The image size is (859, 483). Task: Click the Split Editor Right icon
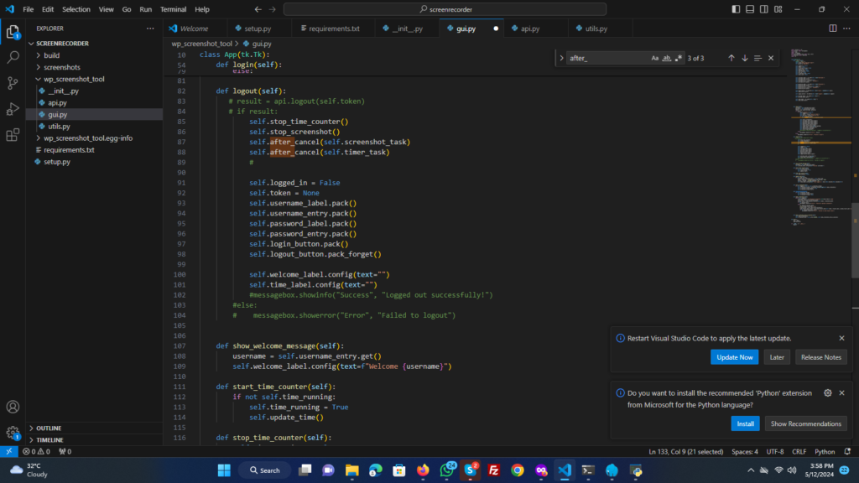point(832,29)
